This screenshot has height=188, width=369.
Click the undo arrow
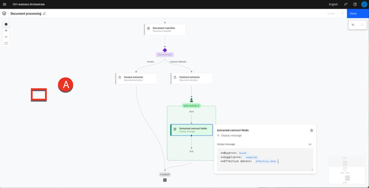(x=353, y=25)
